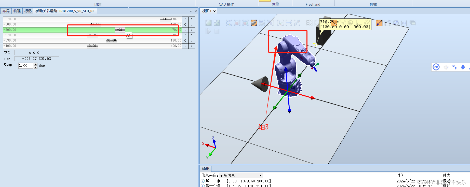Decrement Step with the down spinner arrow

36,67
